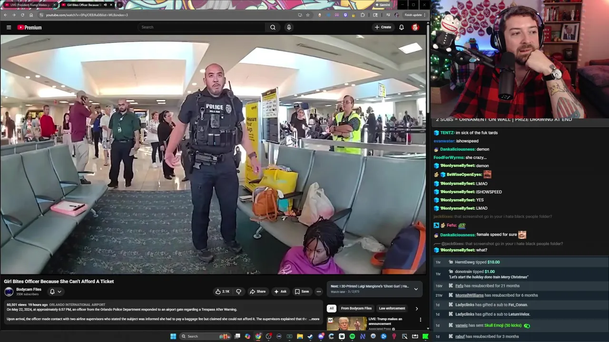Click the Create button
The height and width of the screenshot is (342, 609).
(383, 27)
